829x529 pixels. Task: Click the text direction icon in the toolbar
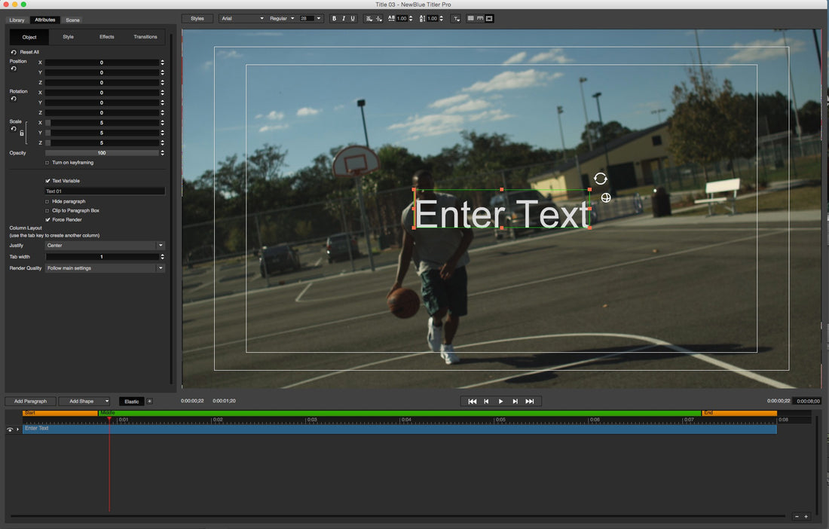pos(456,18)
